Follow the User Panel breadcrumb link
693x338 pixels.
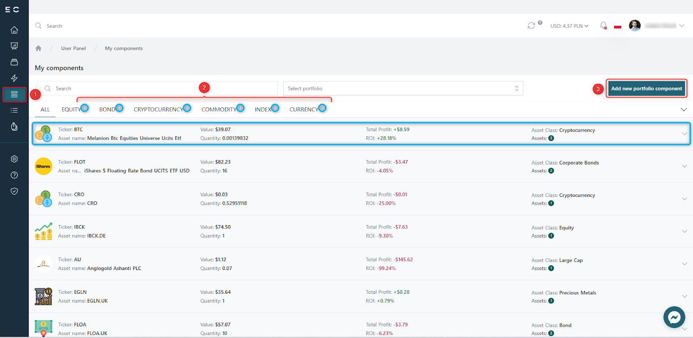[x=73, y=48]
